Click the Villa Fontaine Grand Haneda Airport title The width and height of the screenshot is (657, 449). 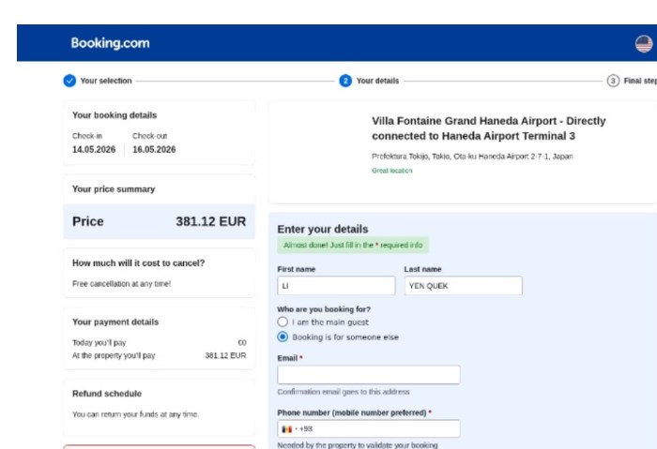click(x=489, y=128)
